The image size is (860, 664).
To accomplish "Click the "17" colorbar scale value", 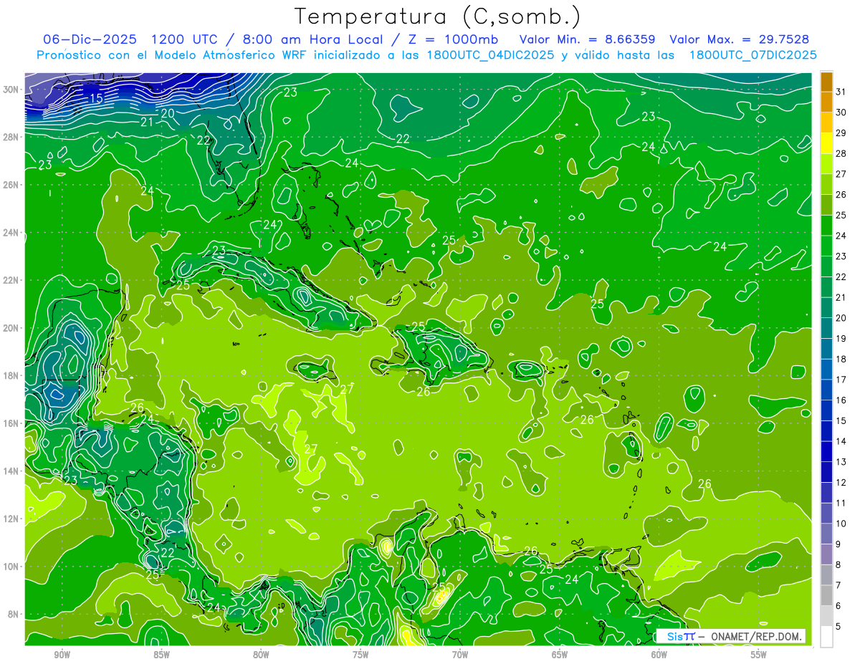I will [841, 380].
